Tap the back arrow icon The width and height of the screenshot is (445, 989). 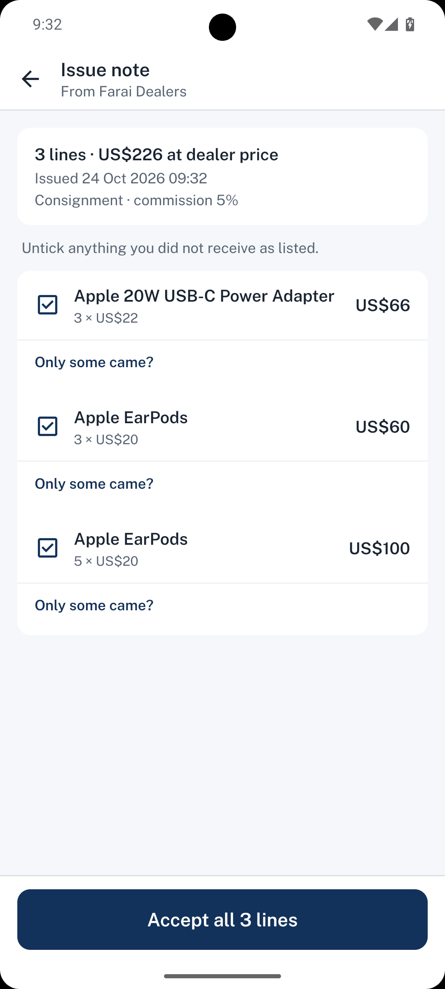(30, 79)
